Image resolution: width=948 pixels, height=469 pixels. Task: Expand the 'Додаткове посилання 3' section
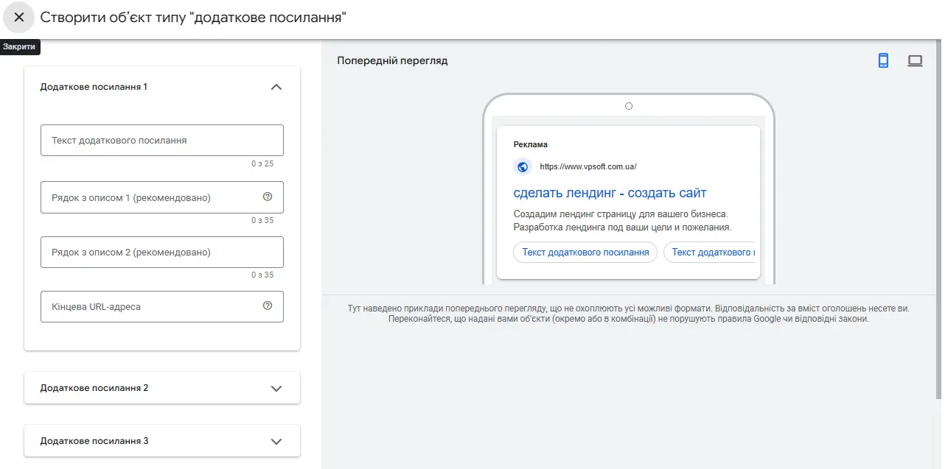tap(276, 441)
